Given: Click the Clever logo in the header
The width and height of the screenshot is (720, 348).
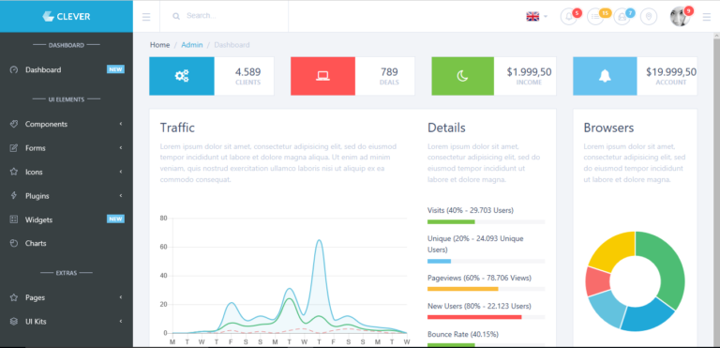Looking at the screenshot, I should point(67,17).
